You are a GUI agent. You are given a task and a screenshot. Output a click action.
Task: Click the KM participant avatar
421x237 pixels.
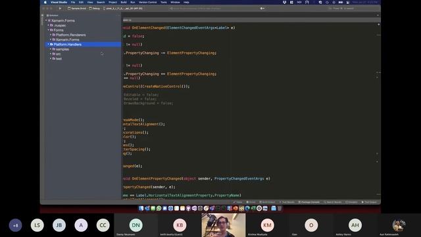[267, 225]
